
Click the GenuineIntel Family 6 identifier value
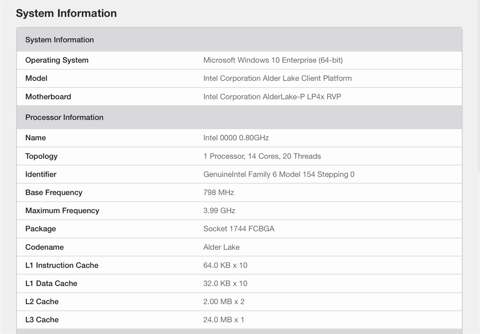click(279, 174)
